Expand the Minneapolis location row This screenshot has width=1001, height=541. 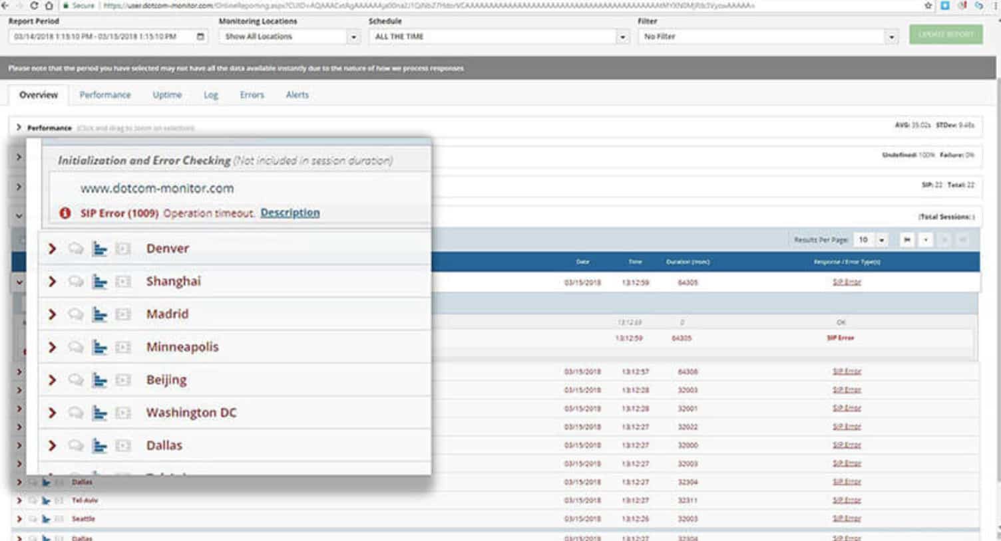click(52, 347)
